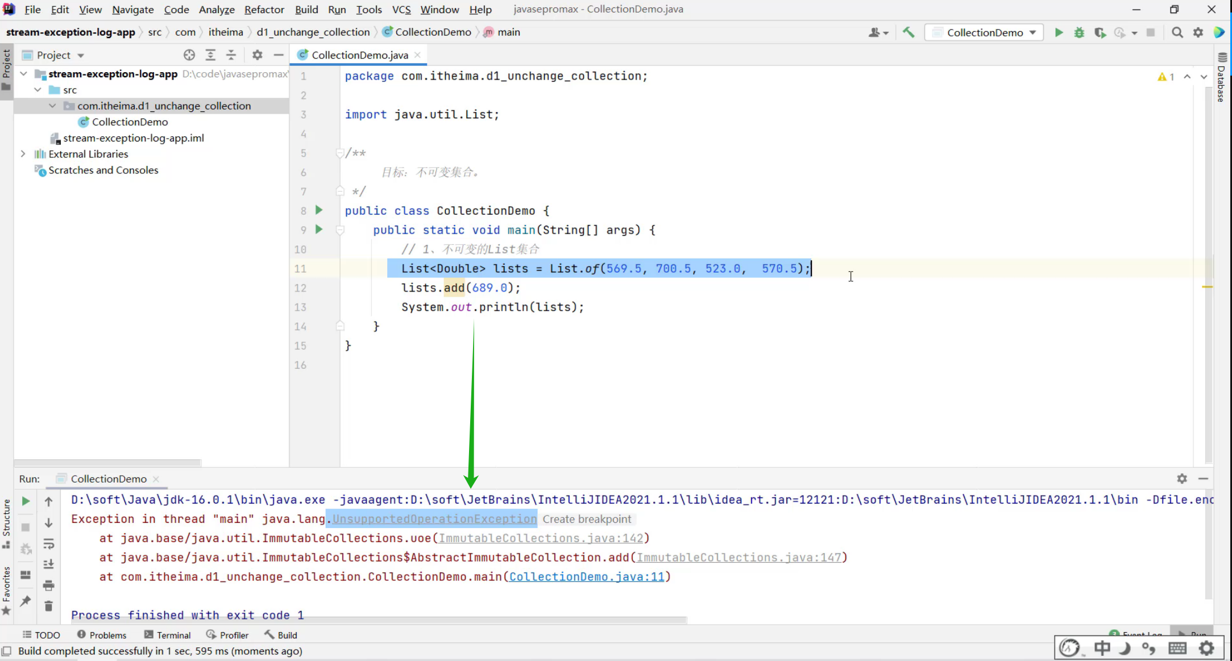Click Rerun icon in Run panel
This screenshot has width=1232, height=661.
26,501
